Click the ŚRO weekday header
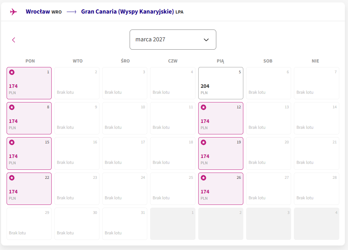This screenshot has height=250, width=348. click(125, 61)
